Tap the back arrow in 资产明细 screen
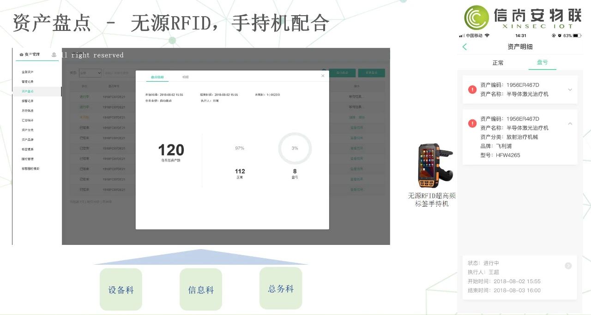Viewport: 591px width, 315px height. 464,47
